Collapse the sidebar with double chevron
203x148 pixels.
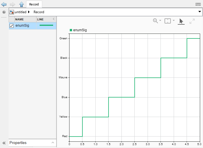[x=4, y=143]
